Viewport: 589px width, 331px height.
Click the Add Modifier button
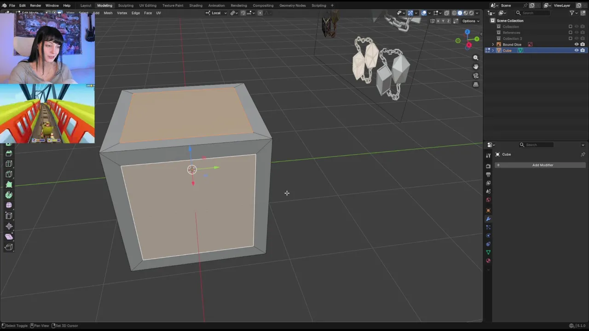[539, 165]
